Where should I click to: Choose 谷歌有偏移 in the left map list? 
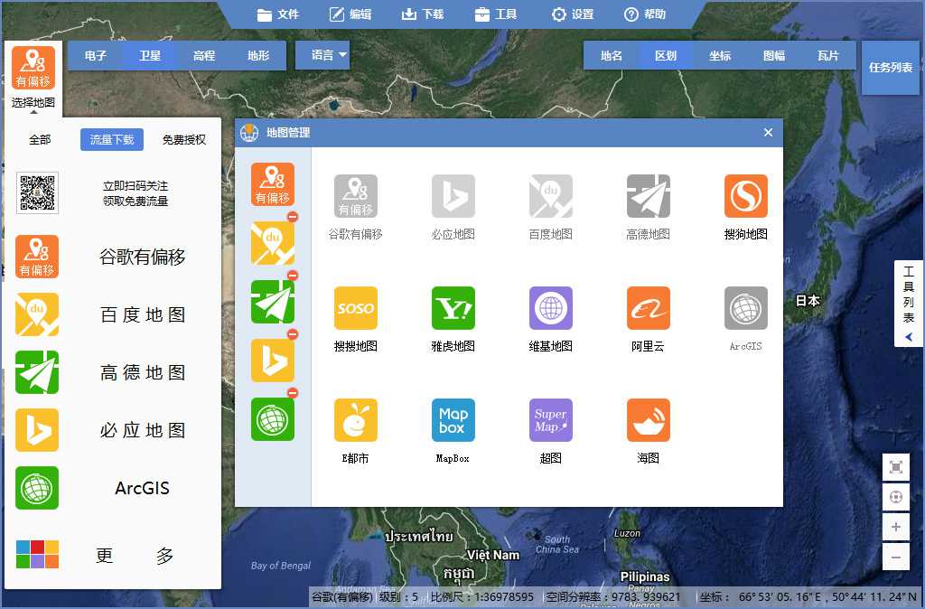[112, 257]
